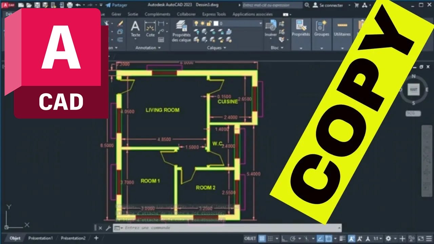
Task: Click the Save As icon
Action: pos(45,5)
